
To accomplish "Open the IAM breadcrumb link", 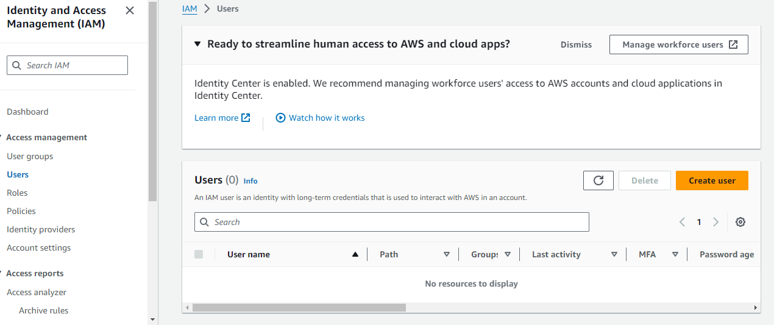I will pos(190,9).
